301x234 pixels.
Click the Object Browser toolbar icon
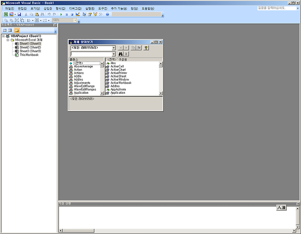(95, 14)
